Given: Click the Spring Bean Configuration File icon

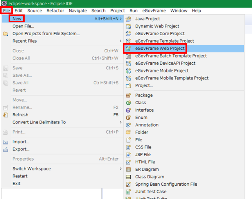Looking at the screenshot, I should pos(128,184).
